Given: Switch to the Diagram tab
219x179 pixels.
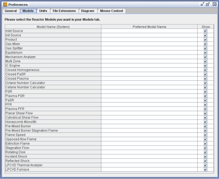Looking at the screenshot, I should [x=88, y=11].
